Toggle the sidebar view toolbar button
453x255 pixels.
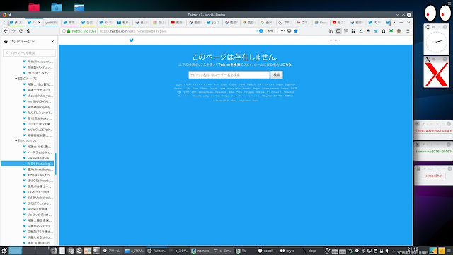pos(338,31)
